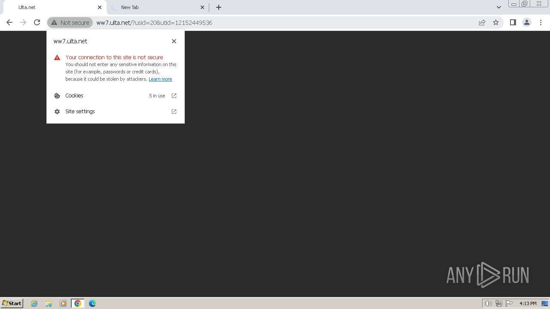Click the forward navigation arrow
Viewport: 550px width, 309px height.
pos(23,22)
